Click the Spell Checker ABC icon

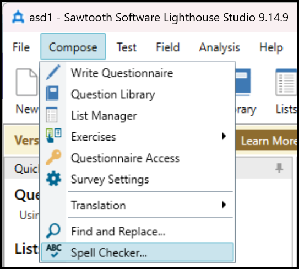[54, 251]
